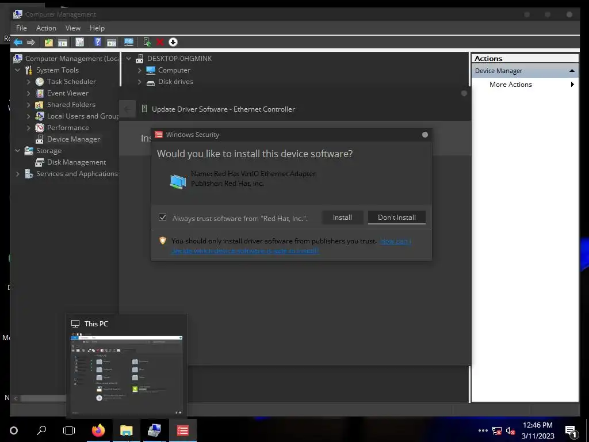The width and height of the screenshot is (589, 442).
Task: Expand the Computer device category
Action: (139, 70)
